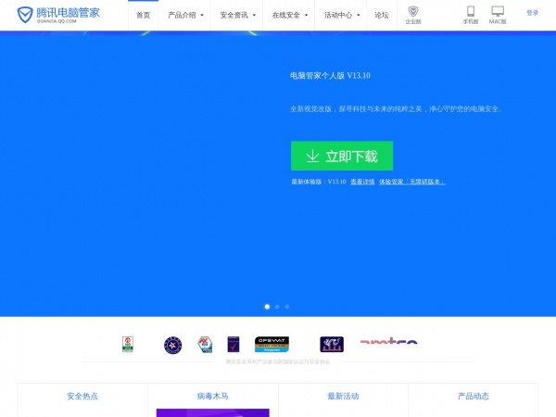Go to the 首页 nav tab

144,15
